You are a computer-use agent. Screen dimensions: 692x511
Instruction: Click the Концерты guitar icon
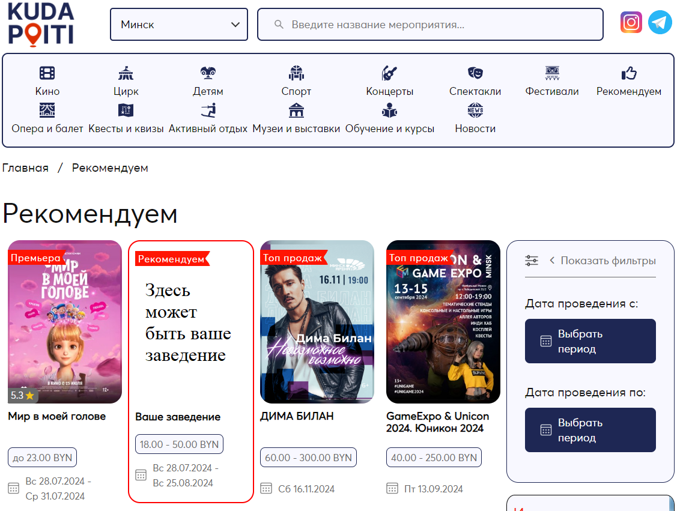tap(389, 73)
